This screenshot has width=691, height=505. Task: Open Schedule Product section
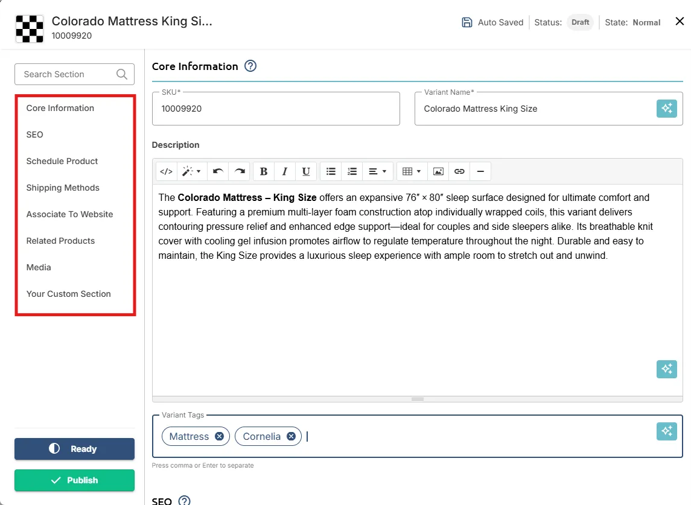(x=62, y=161)
